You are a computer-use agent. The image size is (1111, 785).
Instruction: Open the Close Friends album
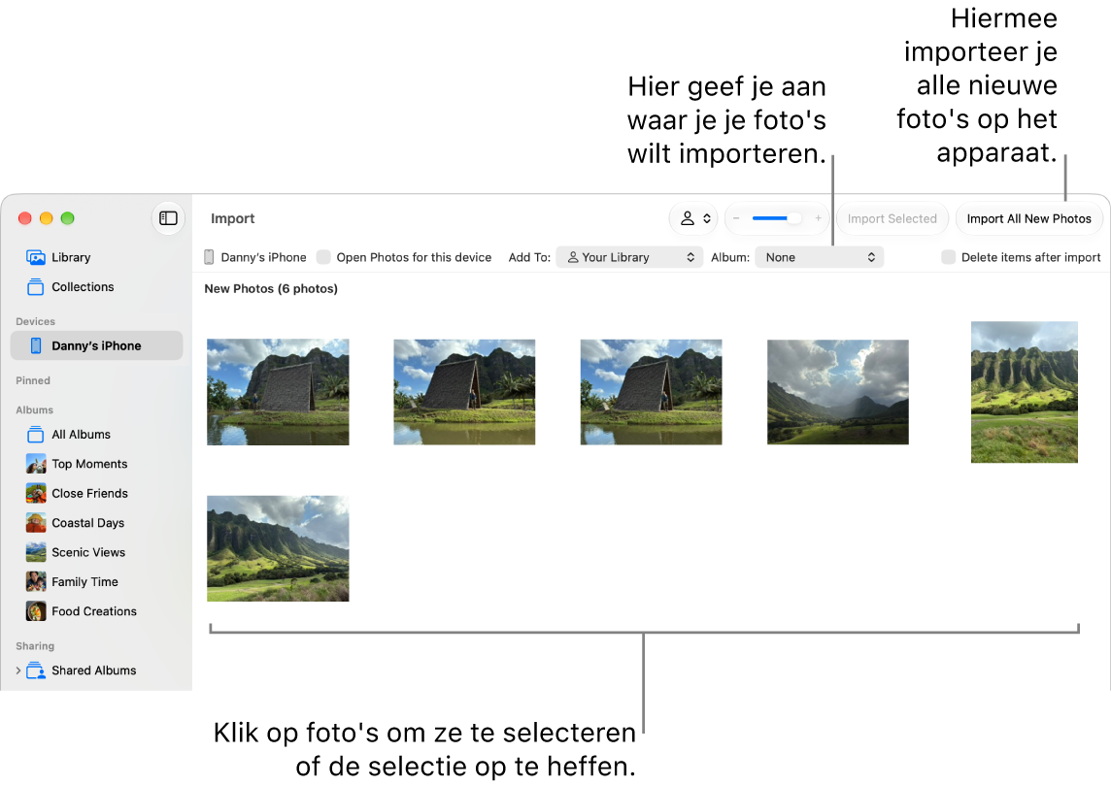pyautogui.click(x=96, y=493)
